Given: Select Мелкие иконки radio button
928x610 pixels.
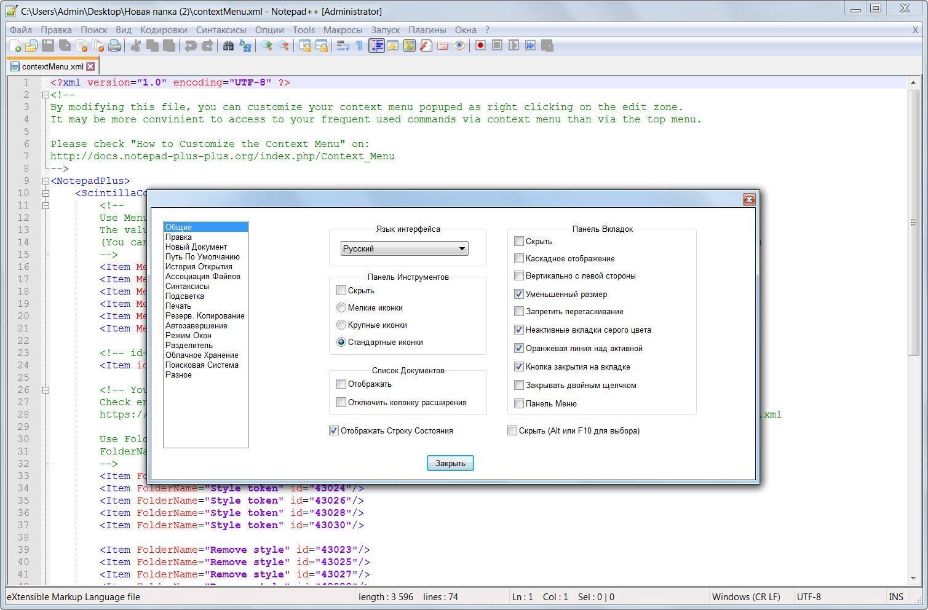Looking at the screenshot, I should point(341,307).
